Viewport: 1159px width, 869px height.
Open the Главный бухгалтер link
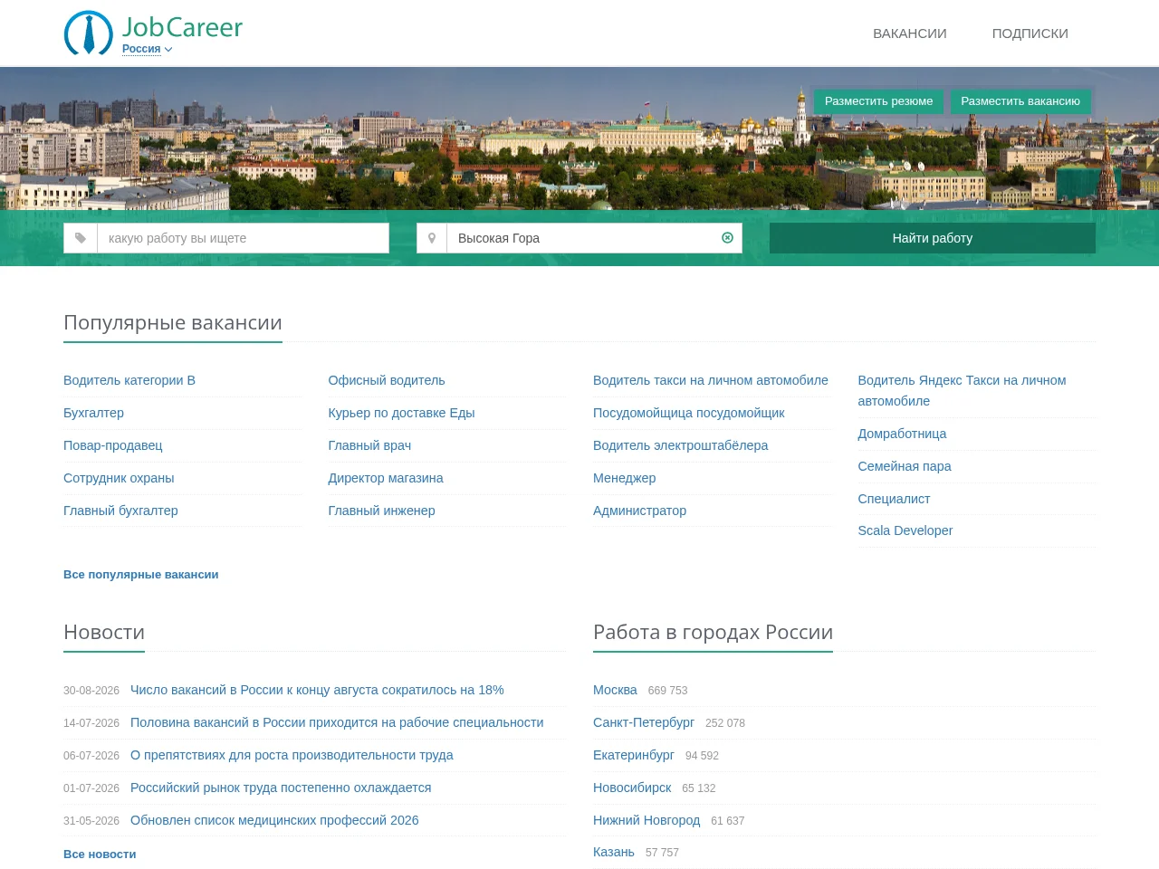coord(120,511)
